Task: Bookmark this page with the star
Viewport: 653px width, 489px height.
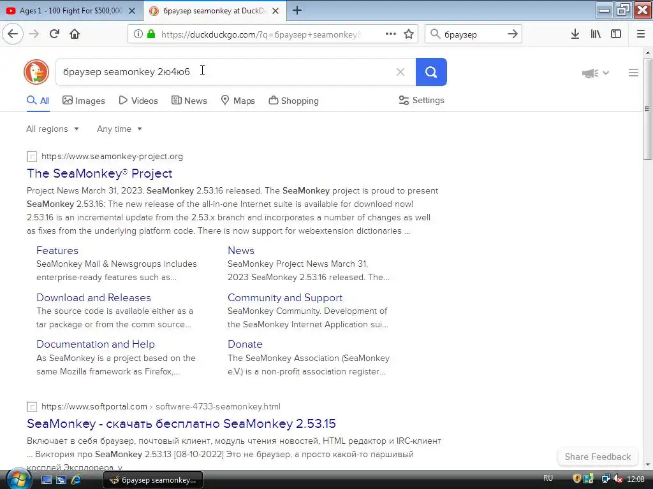Action: click(409, 34)
